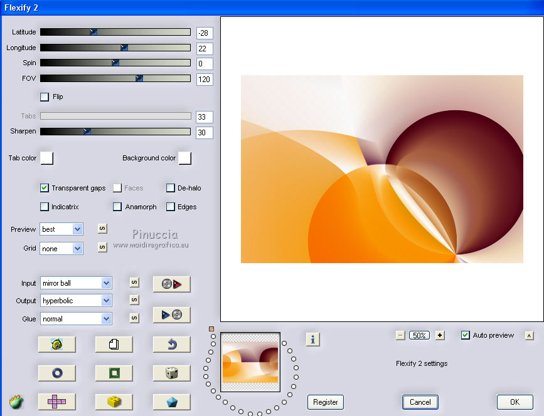Image resolution: width=544 pixels, height=416 pixels.
Task: Click the yellow Lego brick button
Action: pos(114,402)
